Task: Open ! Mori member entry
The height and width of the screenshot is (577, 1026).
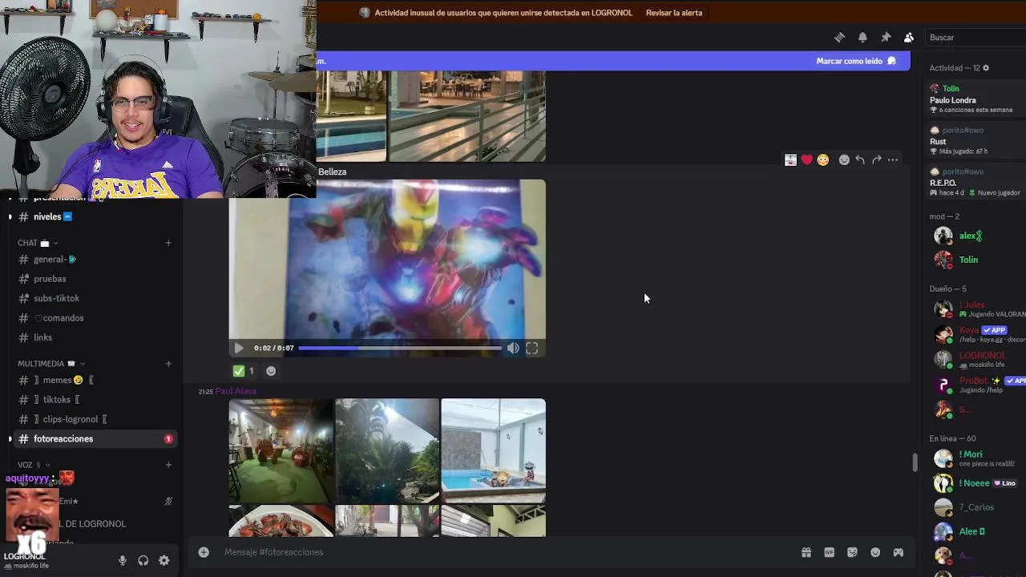Action: point(976,458)
